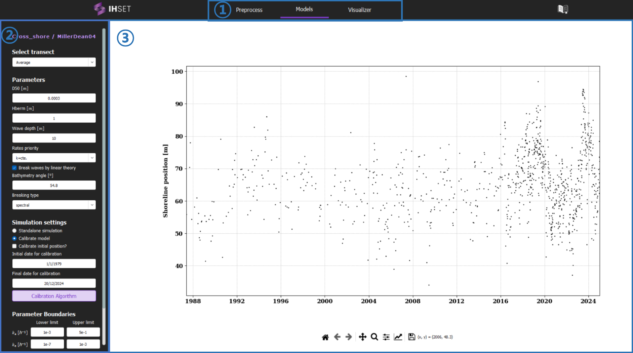Open the Configure subplots sliders icon
This screenshot has height=353, width=633.
click(386, 337)
